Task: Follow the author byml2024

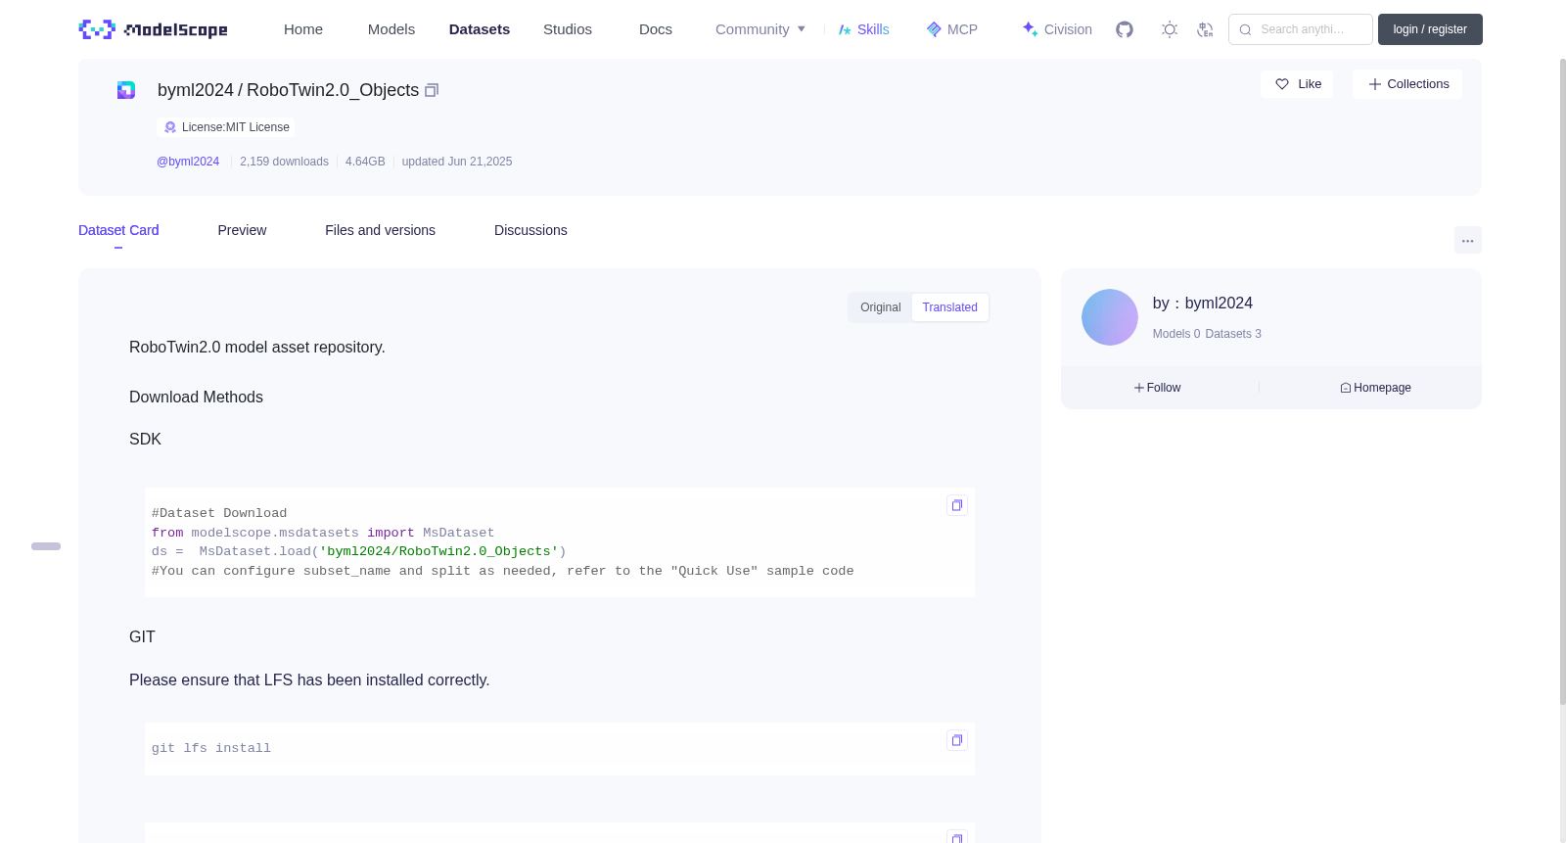Action: [1157, 388]
